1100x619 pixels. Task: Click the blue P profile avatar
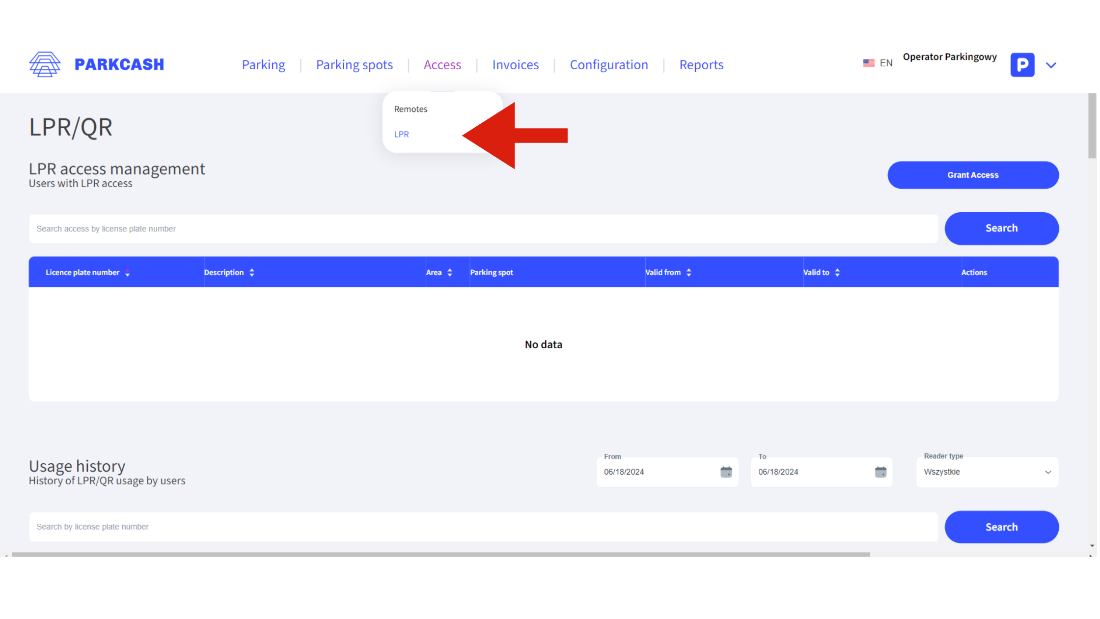[1022, 65]
